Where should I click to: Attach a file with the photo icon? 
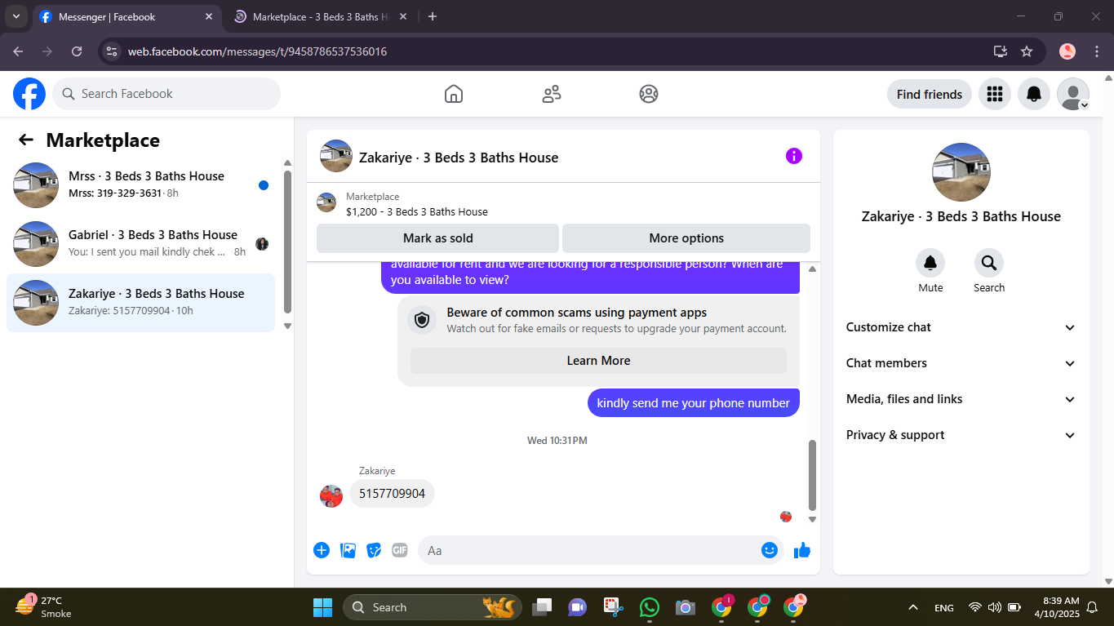click(348, 550)
